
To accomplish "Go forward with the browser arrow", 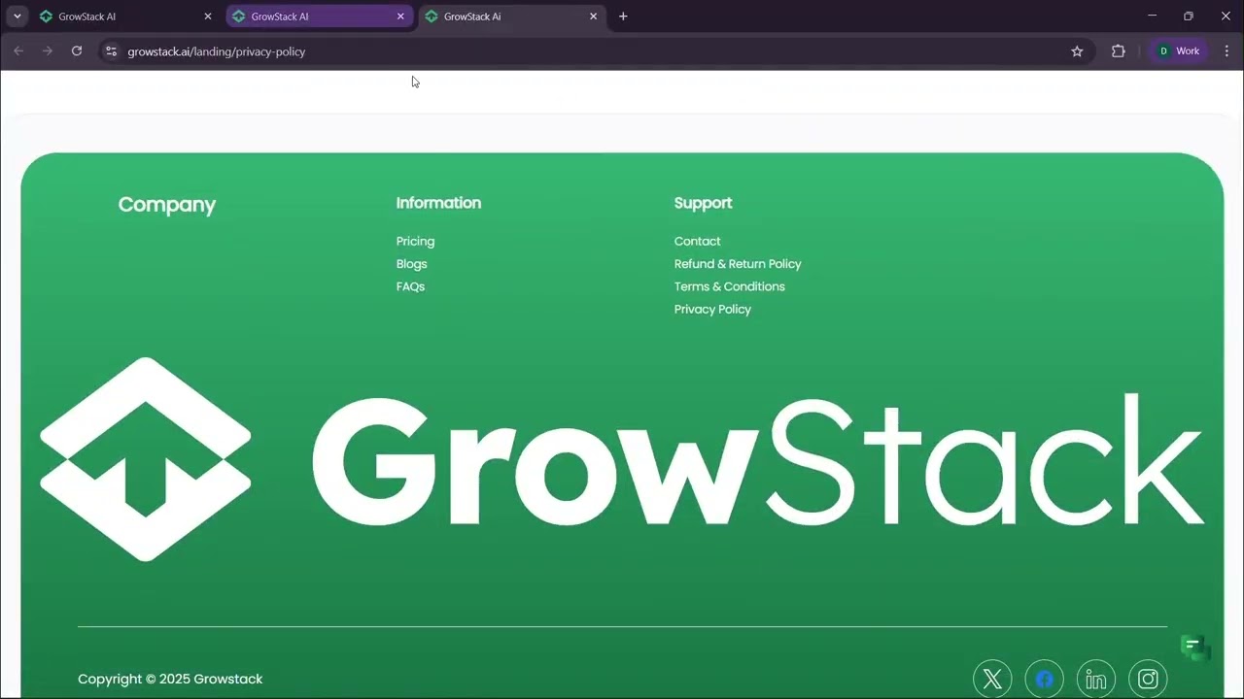I will pyautogui.click(x=48, y=51).
